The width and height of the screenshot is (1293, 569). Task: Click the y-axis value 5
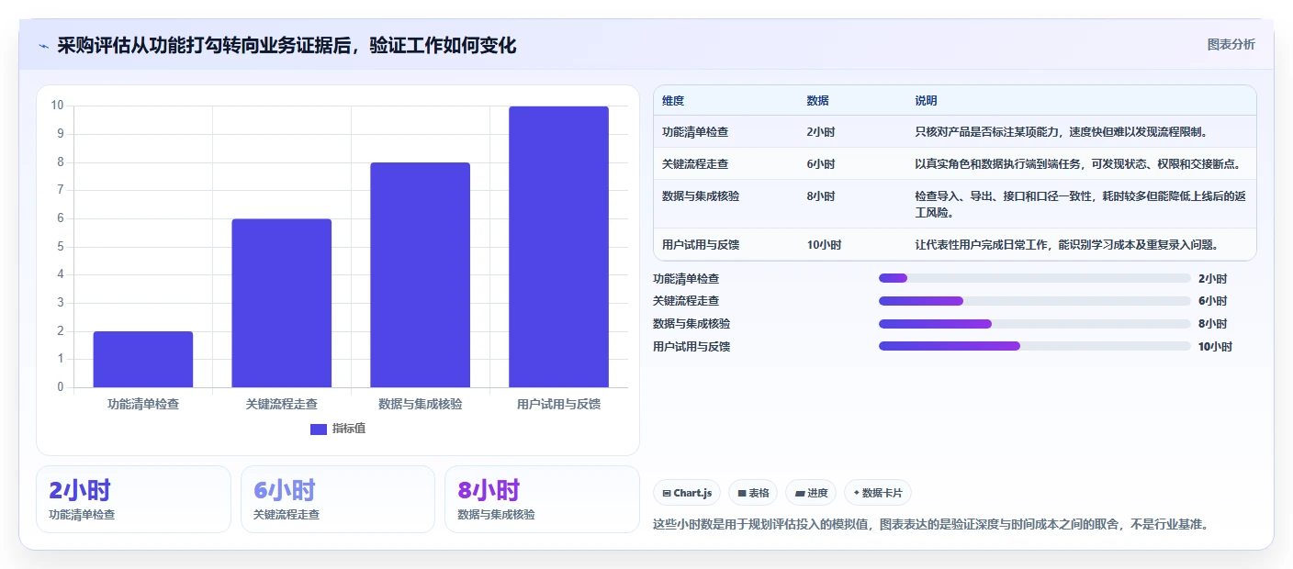[x=61, y=247]
